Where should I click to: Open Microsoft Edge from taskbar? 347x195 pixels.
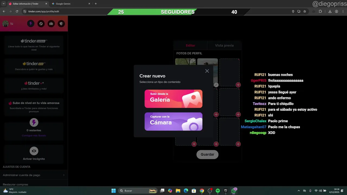pos(186,191)
